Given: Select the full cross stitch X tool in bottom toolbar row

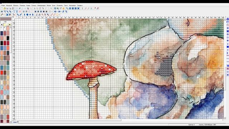Looking at the screenshot, I should point(7,15).
